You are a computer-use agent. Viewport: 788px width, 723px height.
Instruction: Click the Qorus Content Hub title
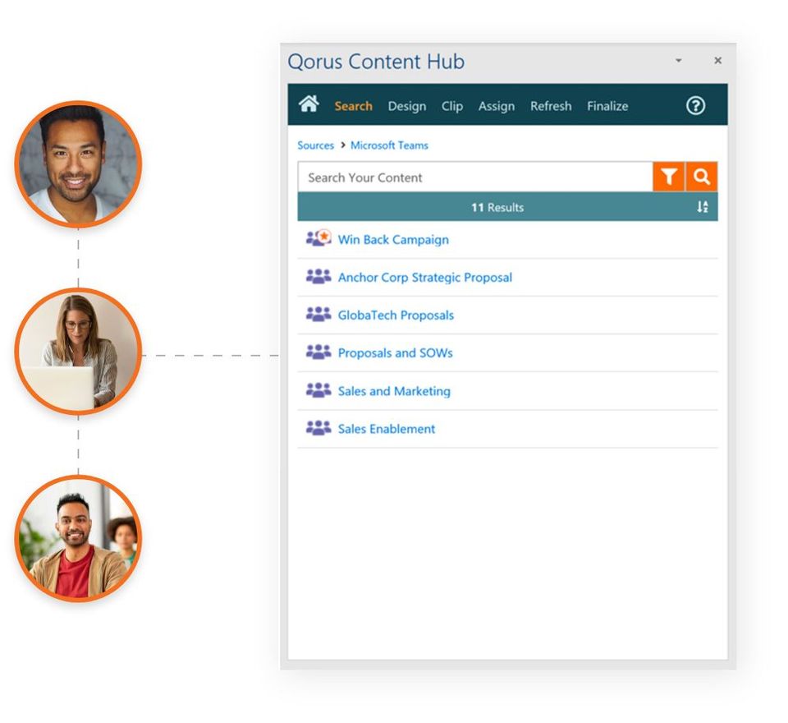tap(376, 62)
